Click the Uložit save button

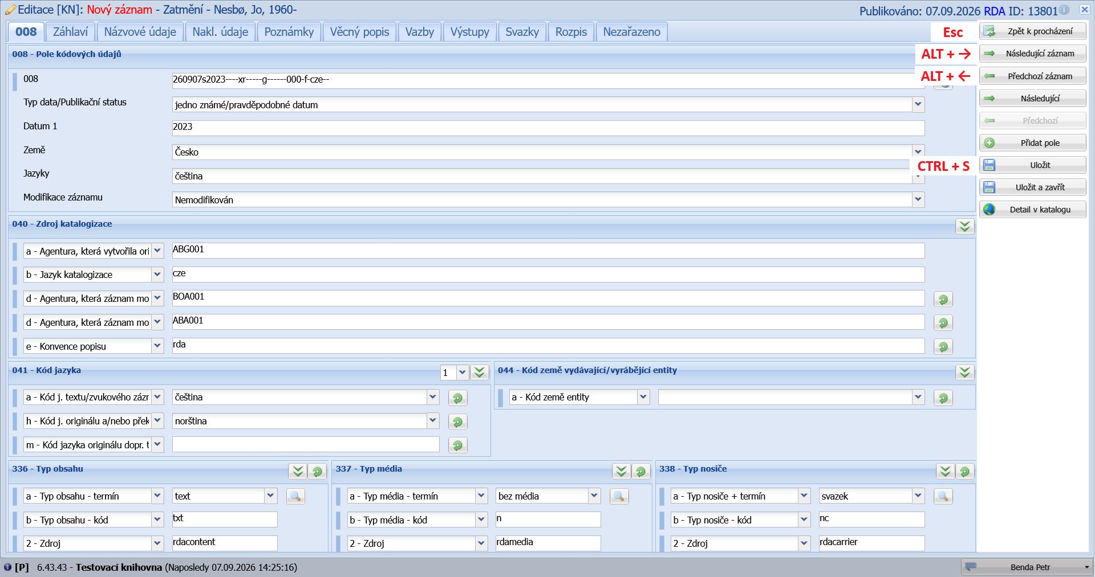coord(1033,165)
